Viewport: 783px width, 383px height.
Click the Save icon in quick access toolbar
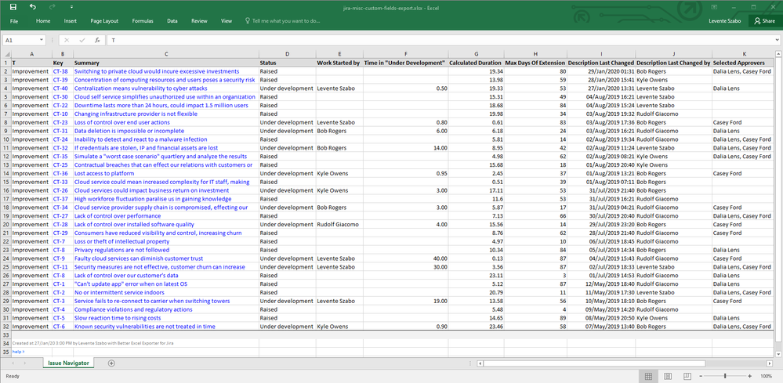click(14, 6)
